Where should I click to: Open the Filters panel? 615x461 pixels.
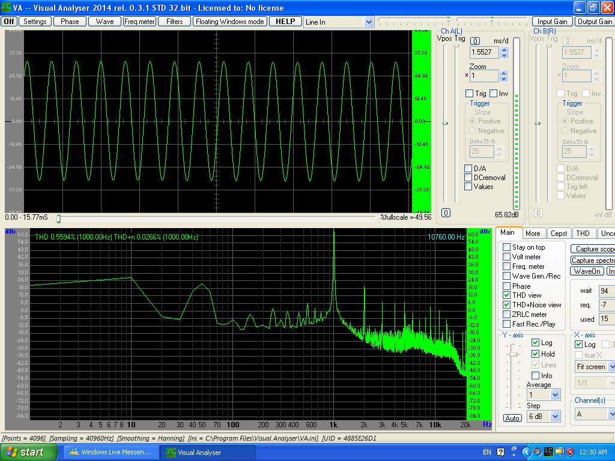point(174,22)
